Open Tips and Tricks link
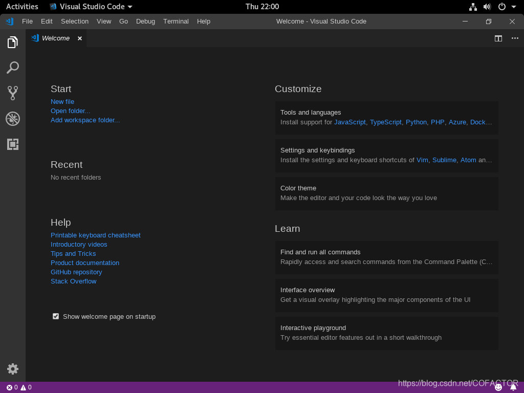Image resolution: width=524 pixels, height=393 pixels. tap(73, 254)
